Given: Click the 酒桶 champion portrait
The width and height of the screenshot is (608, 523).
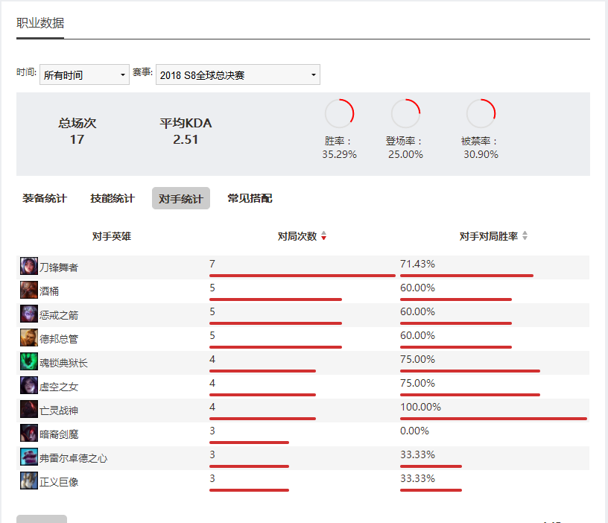Looking at the screenshot, I should 28,288.
